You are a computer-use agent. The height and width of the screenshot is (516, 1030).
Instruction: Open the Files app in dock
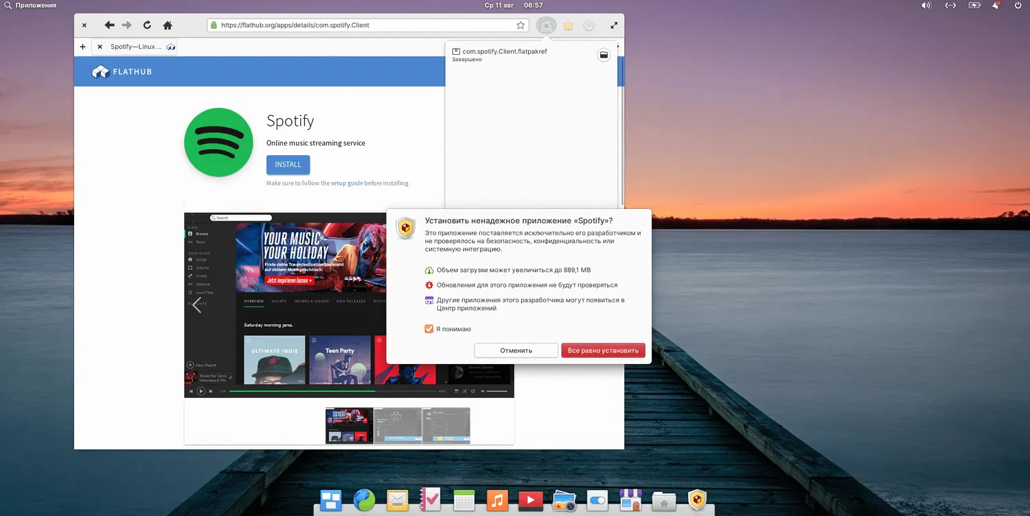664,500
